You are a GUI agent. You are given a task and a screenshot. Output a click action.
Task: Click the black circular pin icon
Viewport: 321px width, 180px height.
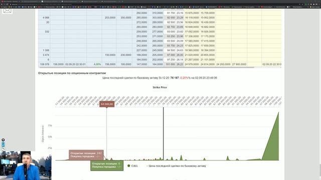(x=3, y=140)
